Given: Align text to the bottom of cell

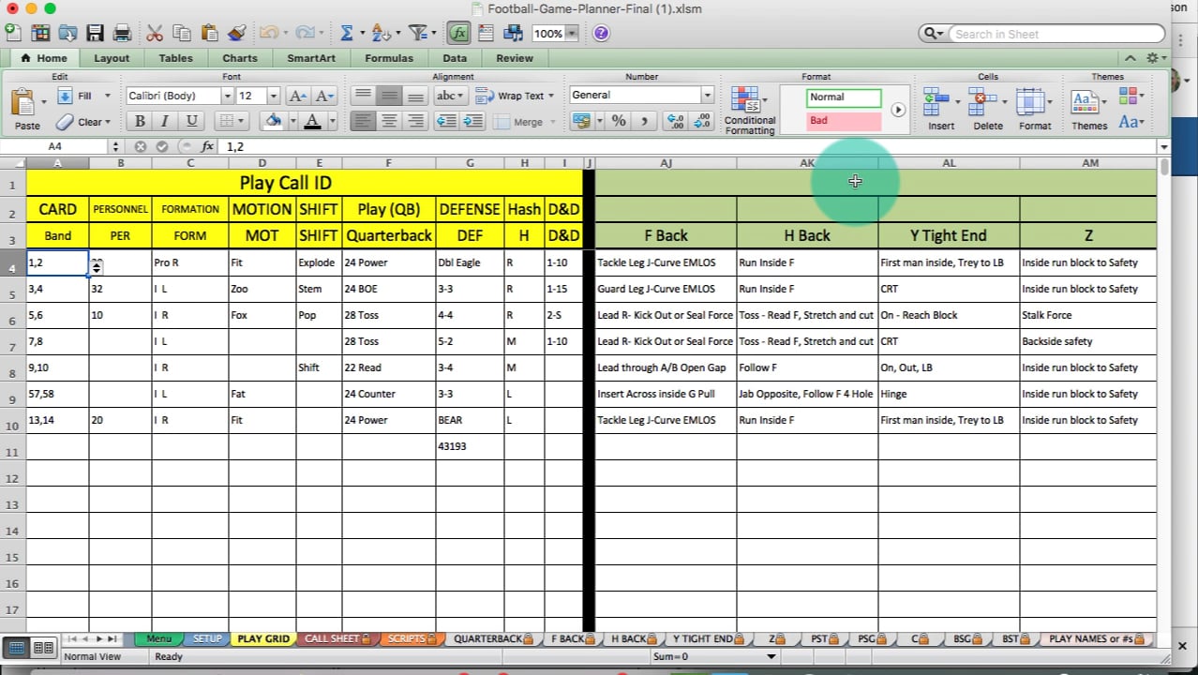Looking at the screenshot, I should (x=415, y=96).
